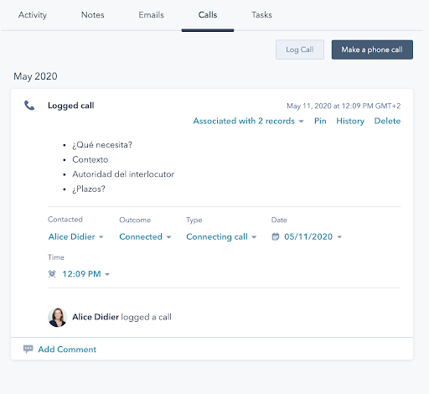
Task: Switch to the Activity tab
Action: point(33,15)
